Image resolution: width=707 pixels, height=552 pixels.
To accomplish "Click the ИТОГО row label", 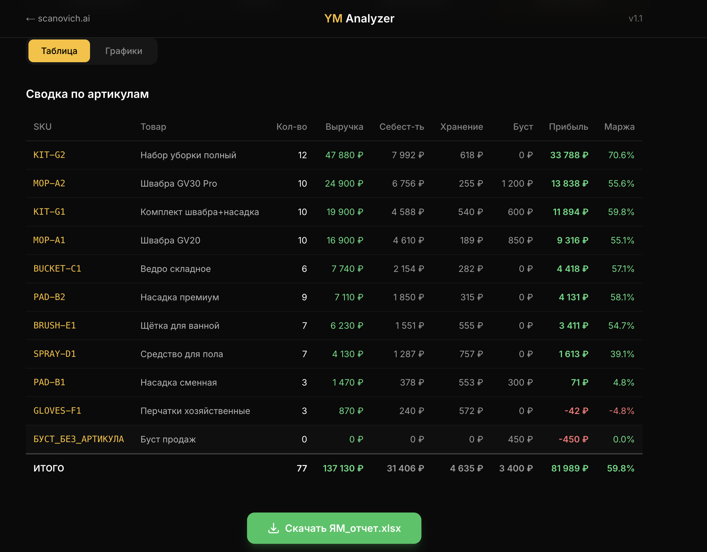I will coord(49,468).
